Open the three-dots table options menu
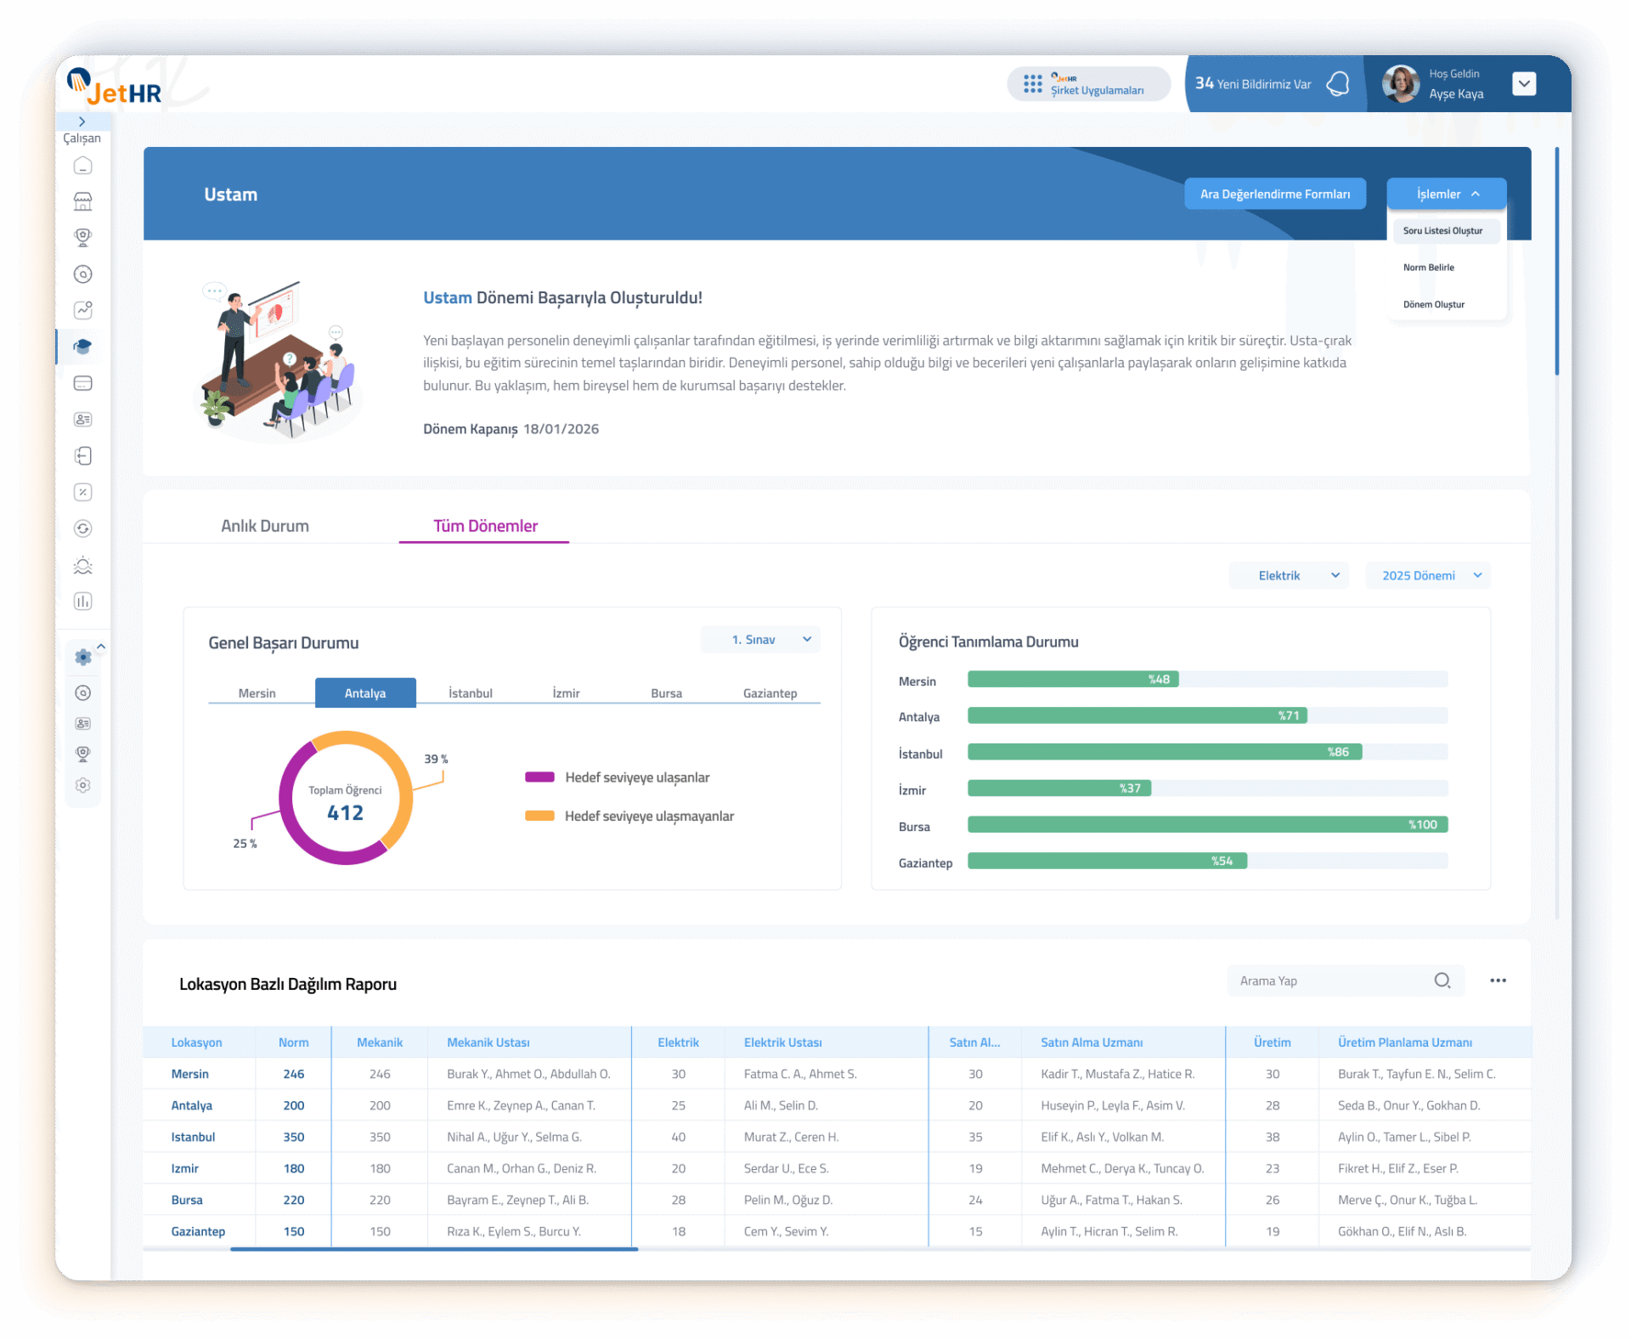The height and width of the screenshot is (1339, 1631). (1498, 980)
